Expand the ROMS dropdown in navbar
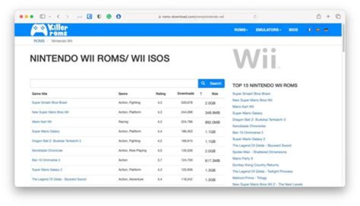This screenshot has height=206, width=360. tap(241, 30)
